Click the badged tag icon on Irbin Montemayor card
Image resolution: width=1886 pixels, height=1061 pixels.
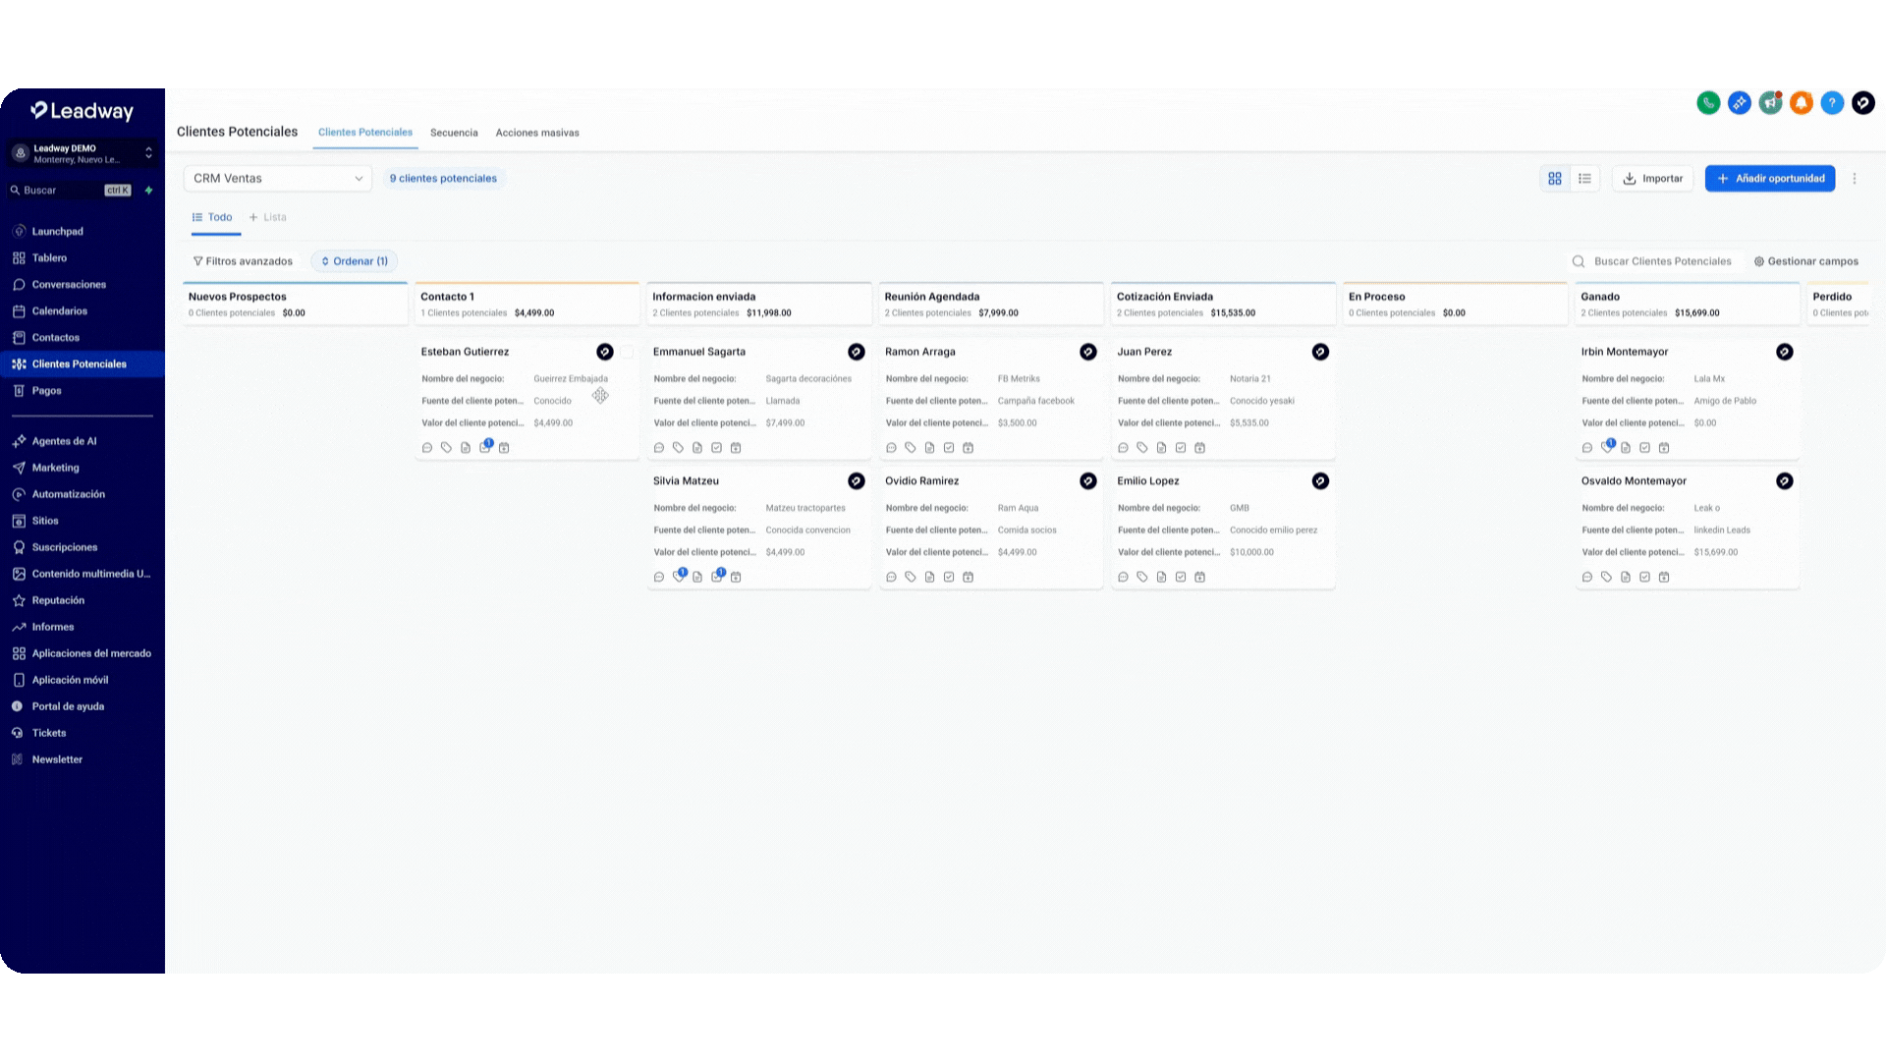tap(1607, 446)
